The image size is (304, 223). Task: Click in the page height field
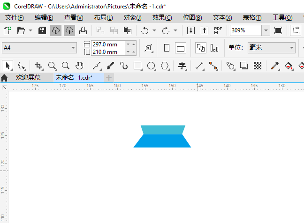[108, 52]
